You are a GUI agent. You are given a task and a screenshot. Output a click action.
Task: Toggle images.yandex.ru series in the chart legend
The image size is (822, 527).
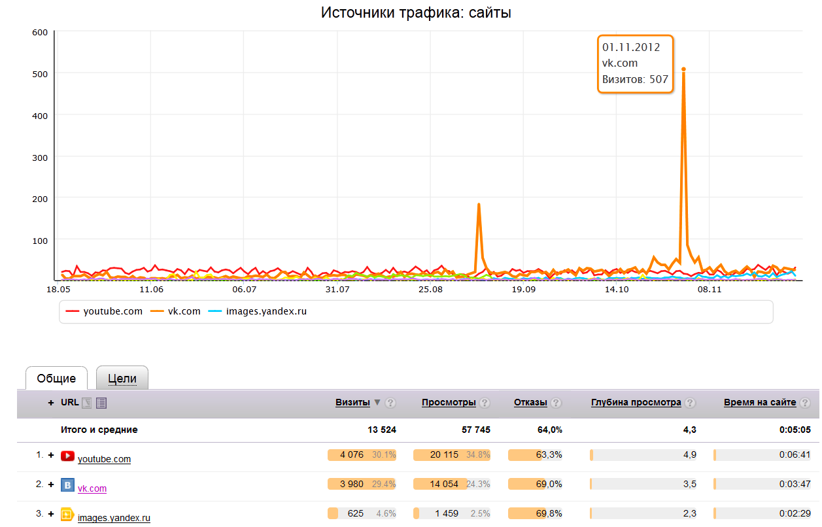[257, 311]
